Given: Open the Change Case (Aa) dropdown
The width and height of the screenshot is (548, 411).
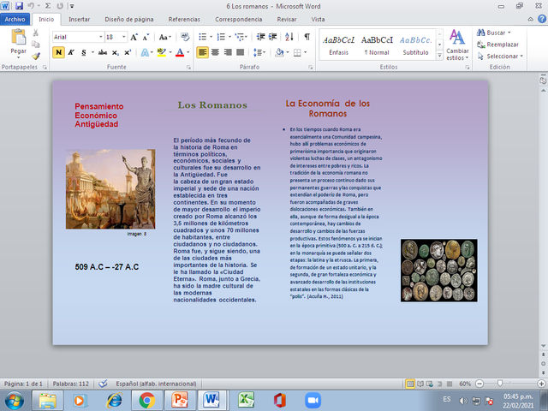Looking at the screenshot, I should point(165,37).
